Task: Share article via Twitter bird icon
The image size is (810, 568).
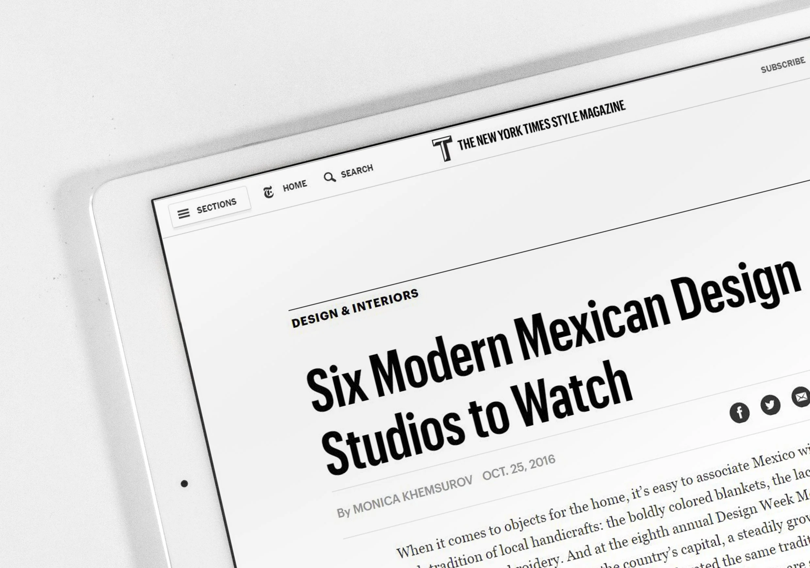Action: (770, 405)
